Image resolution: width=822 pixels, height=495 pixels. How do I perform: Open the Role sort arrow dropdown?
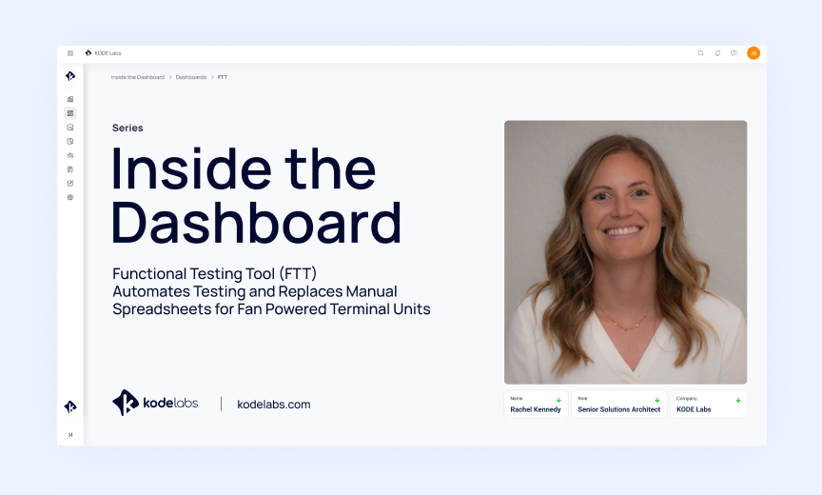click(x=657, y=400)
